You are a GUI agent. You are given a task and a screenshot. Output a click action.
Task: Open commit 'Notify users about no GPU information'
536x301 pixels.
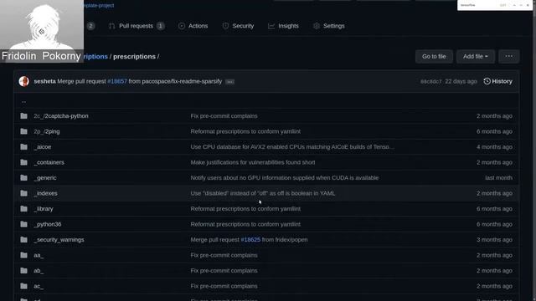point(285,178)
